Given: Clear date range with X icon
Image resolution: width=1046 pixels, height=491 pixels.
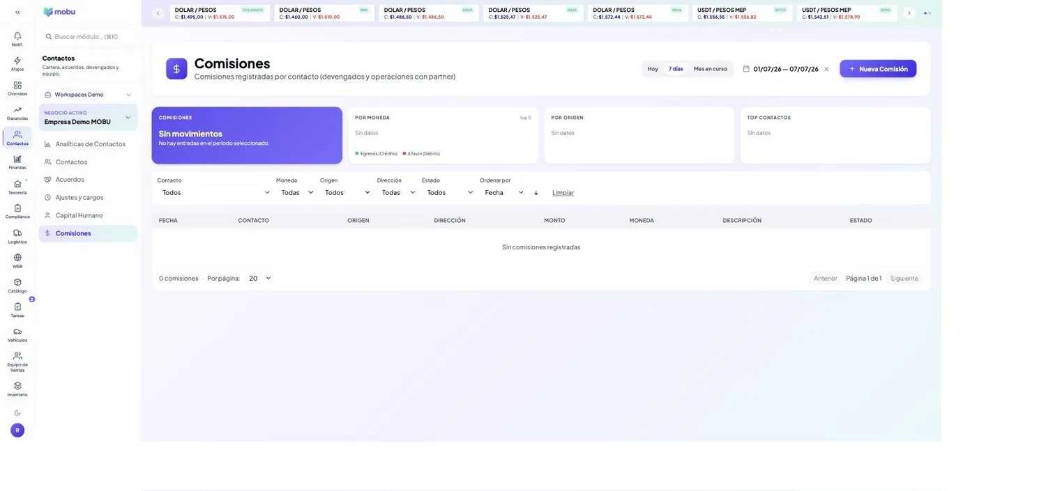Looking at the screenshot, I should (x=826, y=69).
